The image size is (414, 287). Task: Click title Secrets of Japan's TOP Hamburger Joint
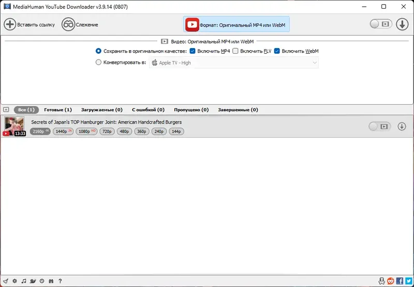tap(107, 122)
